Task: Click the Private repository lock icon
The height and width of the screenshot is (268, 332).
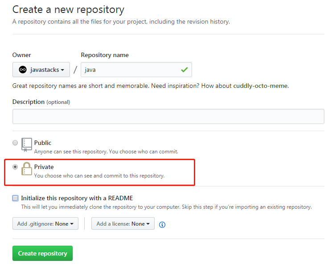Action: (x=27, y=169)
